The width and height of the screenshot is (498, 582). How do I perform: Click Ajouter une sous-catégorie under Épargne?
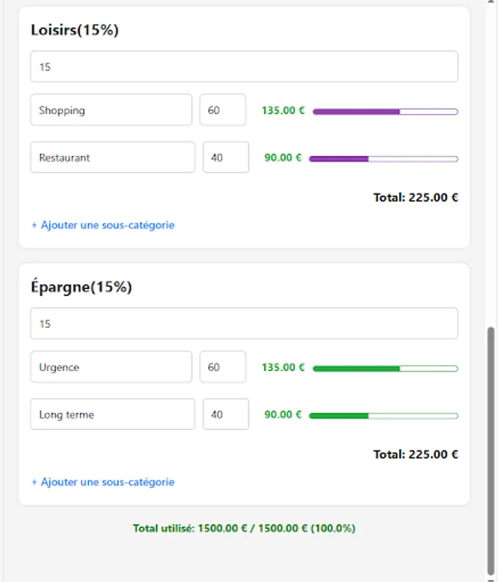(101, 482)
